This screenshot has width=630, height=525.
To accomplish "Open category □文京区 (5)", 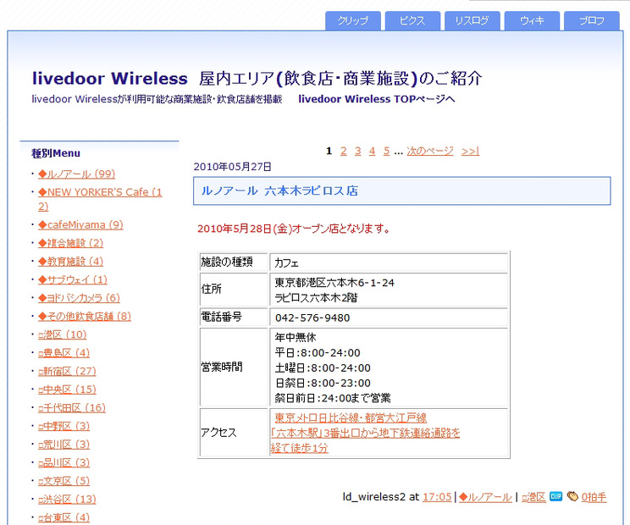I will click(64, 481).
